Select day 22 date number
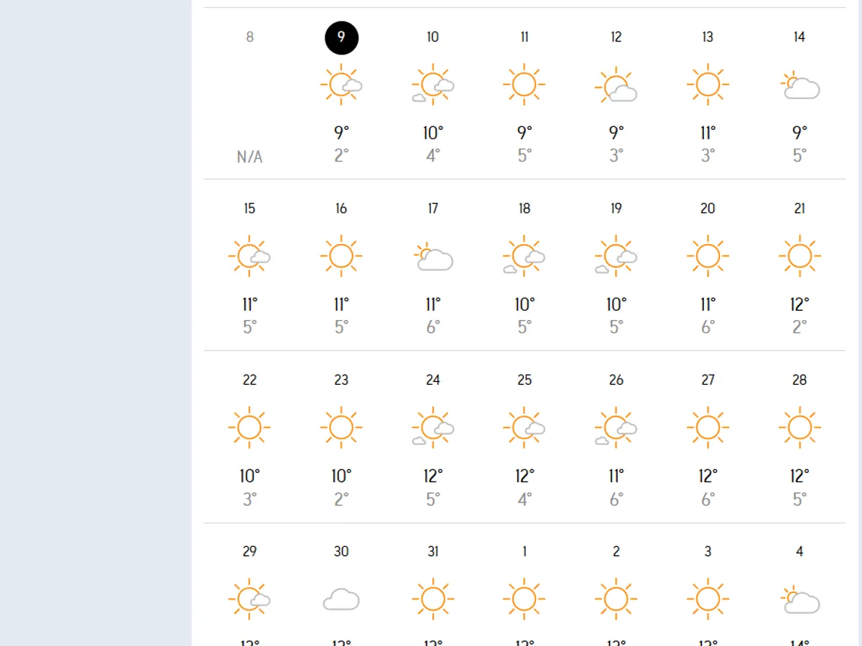Viewport: 862px width, 646px height. point(249,380)
